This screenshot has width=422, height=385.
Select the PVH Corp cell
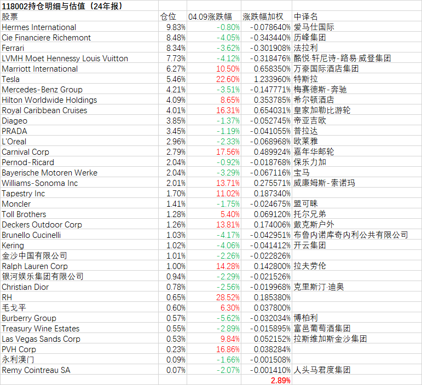coord(79,349)
